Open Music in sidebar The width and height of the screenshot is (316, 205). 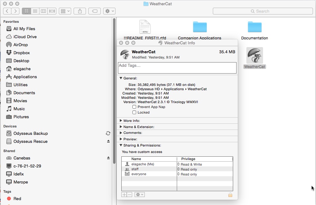click(19, 109)
